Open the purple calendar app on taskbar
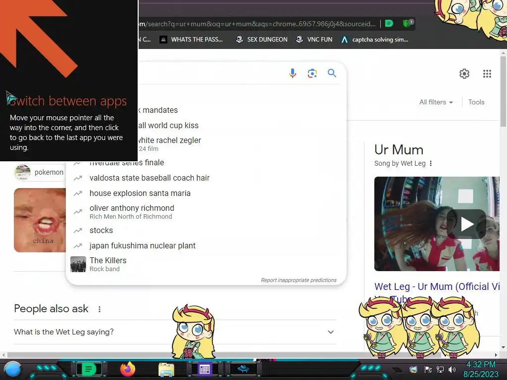The height and width of the screenshot is (380, 507). [x=204, y=369]
